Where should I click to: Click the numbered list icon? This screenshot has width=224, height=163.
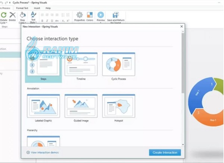[68, 15]
